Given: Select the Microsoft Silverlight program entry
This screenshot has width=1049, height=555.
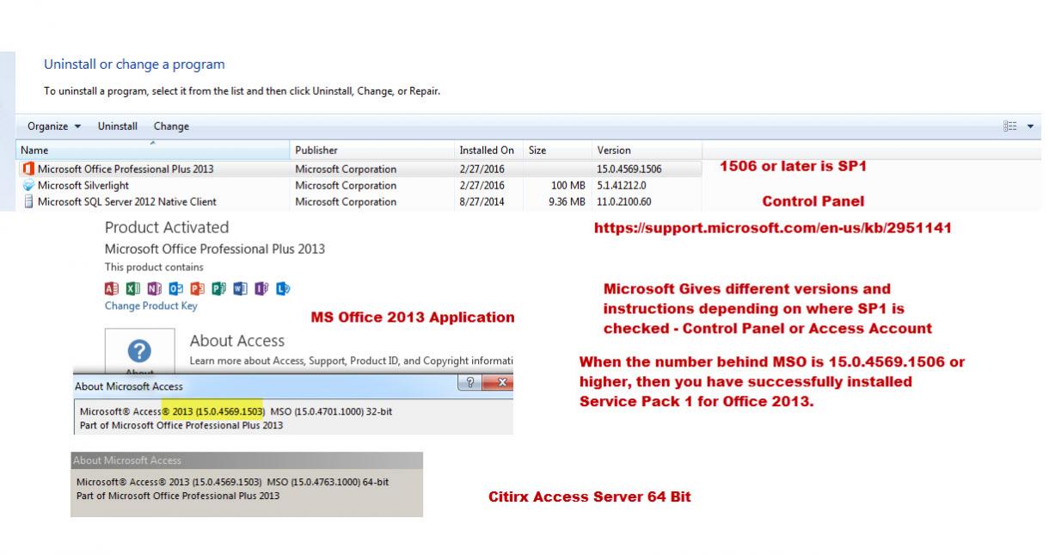Looking at the screenshot, I should click(x=83, y=185).
